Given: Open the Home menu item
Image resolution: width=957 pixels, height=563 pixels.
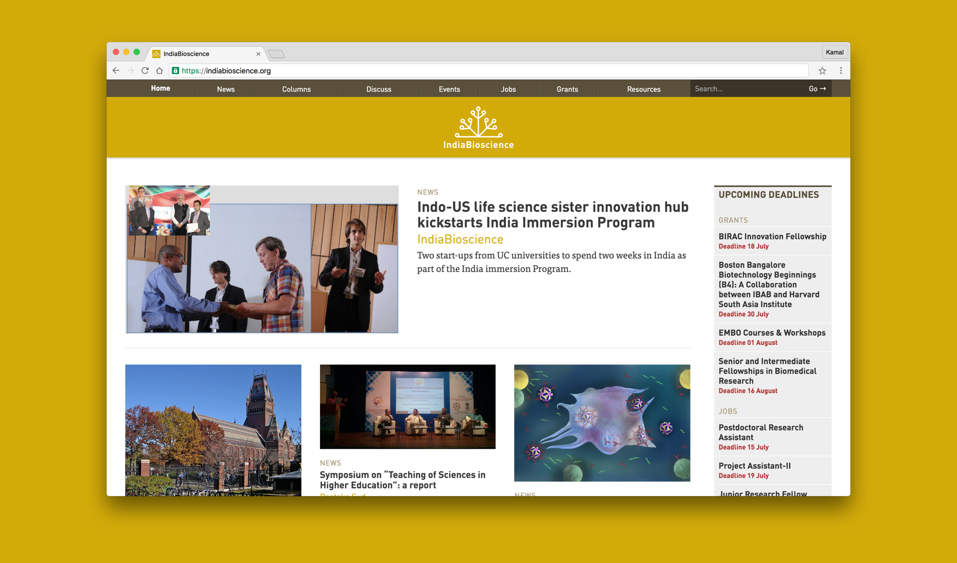Looking at the screenshot, I should [160, 88].
